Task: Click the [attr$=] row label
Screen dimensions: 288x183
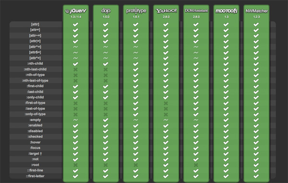Action: pyautogui.click(x=35, y=52)
